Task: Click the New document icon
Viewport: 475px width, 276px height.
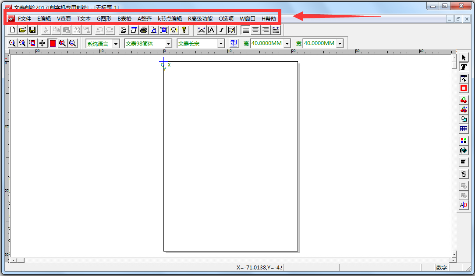Action: pos(12,30)
